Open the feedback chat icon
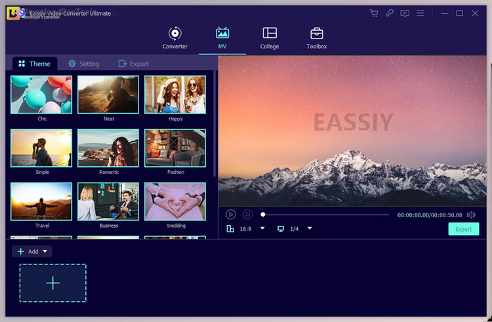This screenshot has width=492, height=322. (405, 14)
